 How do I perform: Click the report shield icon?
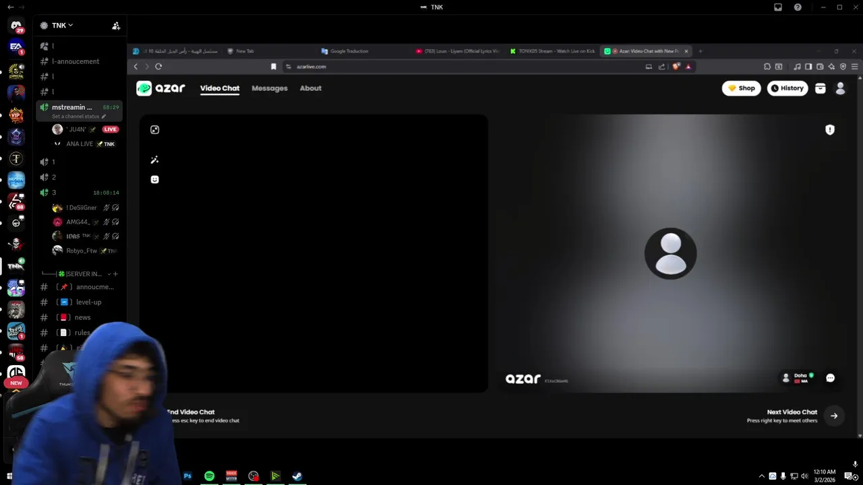[830, 130]
